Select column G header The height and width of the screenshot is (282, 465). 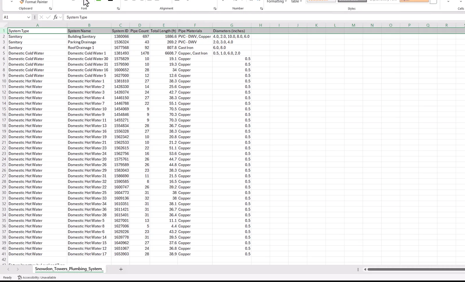pos(232,25)
